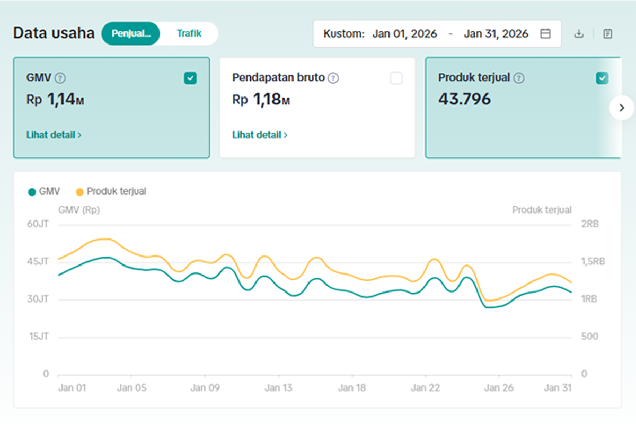Enable the Pendapatan bruto checkbox
The height and width of the screenshot is (424, 636).
[396, 78]
